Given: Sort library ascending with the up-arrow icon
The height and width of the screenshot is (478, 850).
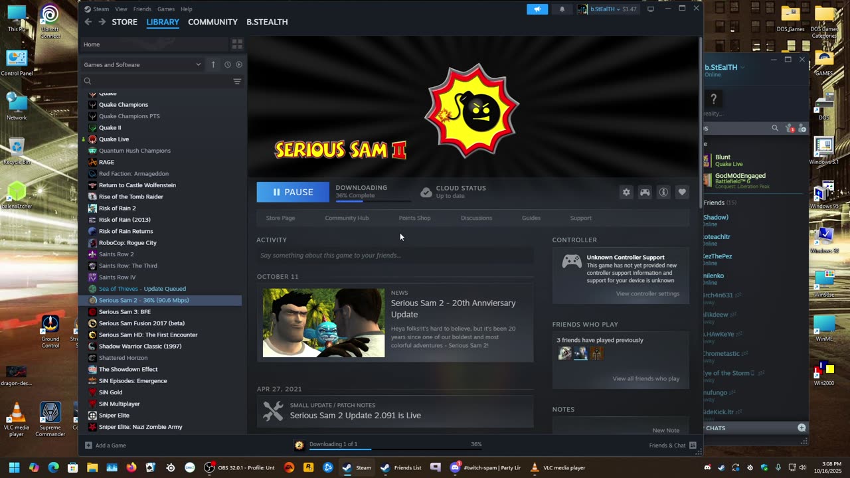Looking at the screenshot, I should (213, 64).
